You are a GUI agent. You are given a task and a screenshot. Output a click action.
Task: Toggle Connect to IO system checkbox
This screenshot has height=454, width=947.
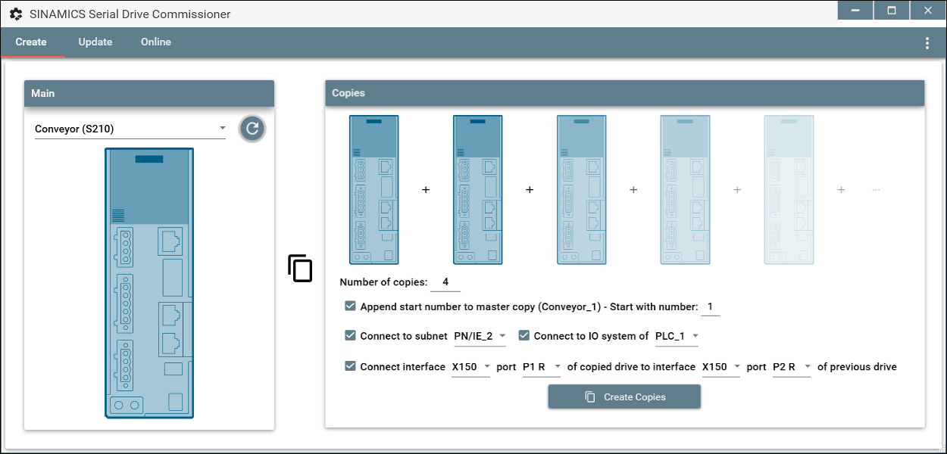click(524, 335)
